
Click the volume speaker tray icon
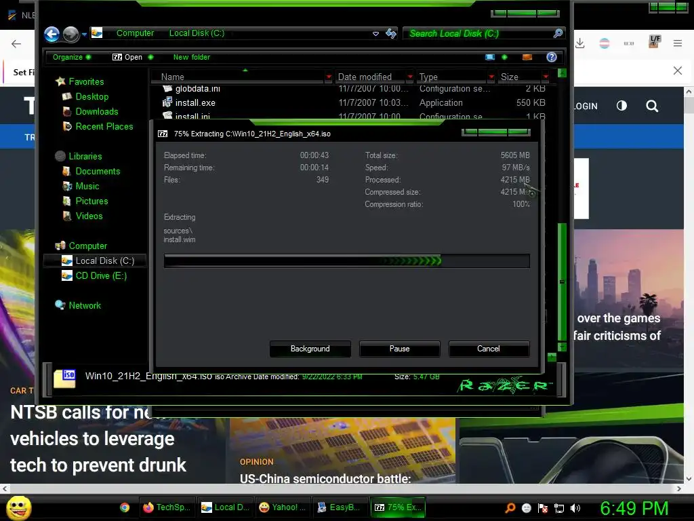click(x=575, y=508)
